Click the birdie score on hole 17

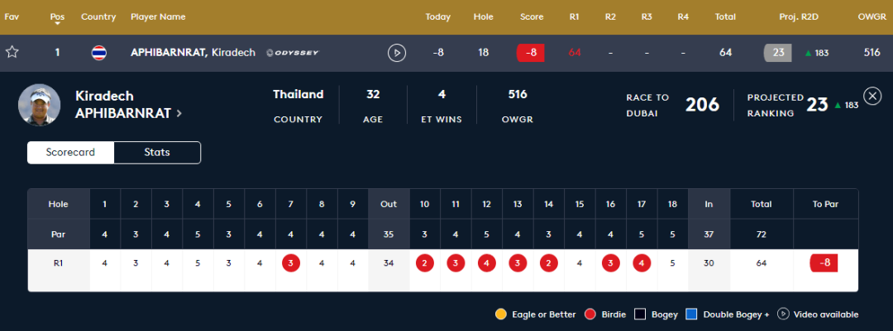642,263
